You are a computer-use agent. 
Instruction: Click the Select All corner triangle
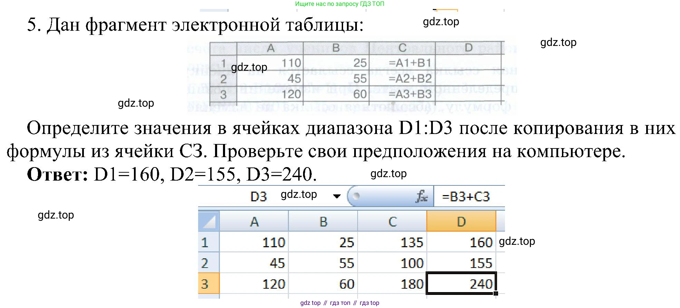pos(209,221)
